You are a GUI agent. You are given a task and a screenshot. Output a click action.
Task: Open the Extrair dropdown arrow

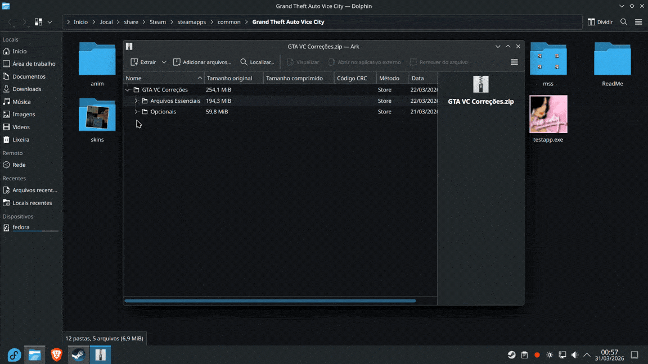[164, 62]
